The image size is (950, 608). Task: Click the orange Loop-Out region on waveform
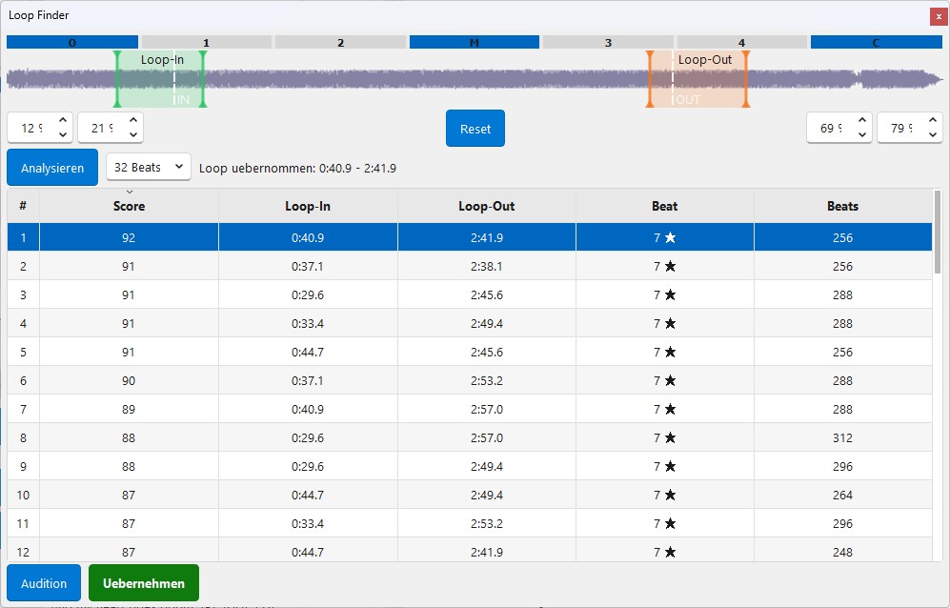tap(698, 80)
